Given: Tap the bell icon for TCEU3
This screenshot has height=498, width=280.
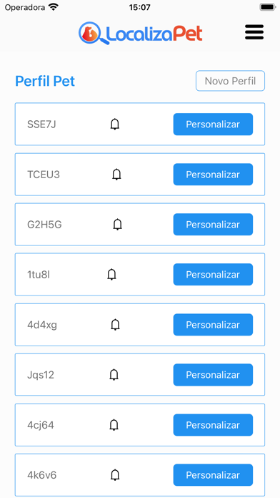Looking at the screenshot, I should (x=116, y=175).
